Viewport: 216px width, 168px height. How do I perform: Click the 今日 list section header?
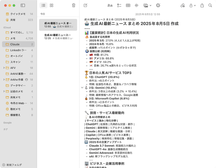(x=43, y=14)
